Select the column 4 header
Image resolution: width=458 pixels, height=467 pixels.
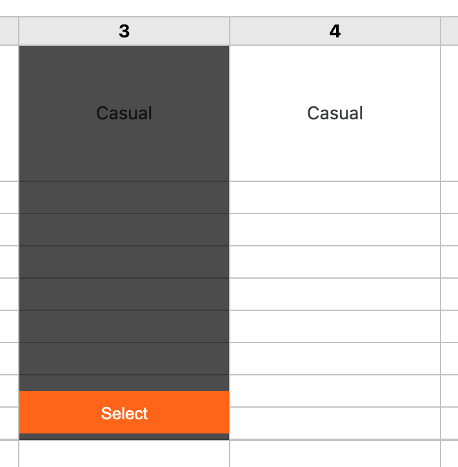(x=335, y=31)
